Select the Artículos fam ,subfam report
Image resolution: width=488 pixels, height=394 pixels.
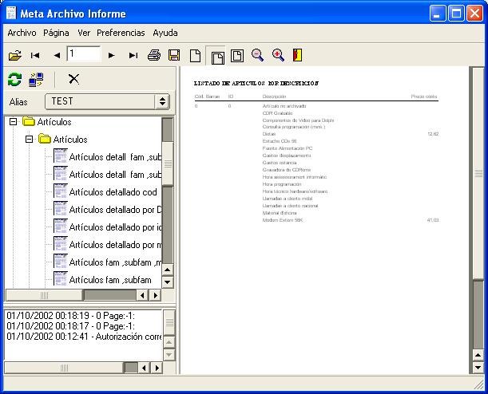[x=109, y=280]
